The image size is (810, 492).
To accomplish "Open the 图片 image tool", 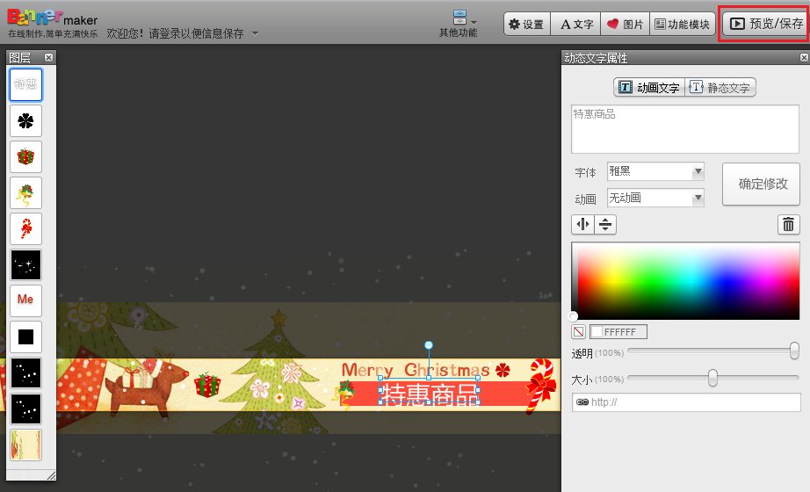I will pyautogui.click(x=626, y=25).
